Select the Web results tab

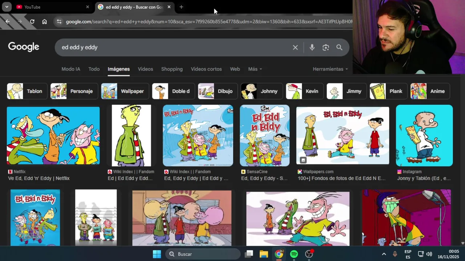click(x=235, y=69)
